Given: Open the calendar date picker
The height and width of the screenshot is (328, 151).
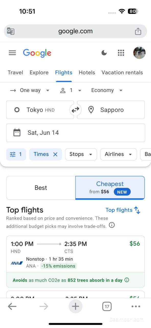Looking at the screenshot, I should 75,132.
